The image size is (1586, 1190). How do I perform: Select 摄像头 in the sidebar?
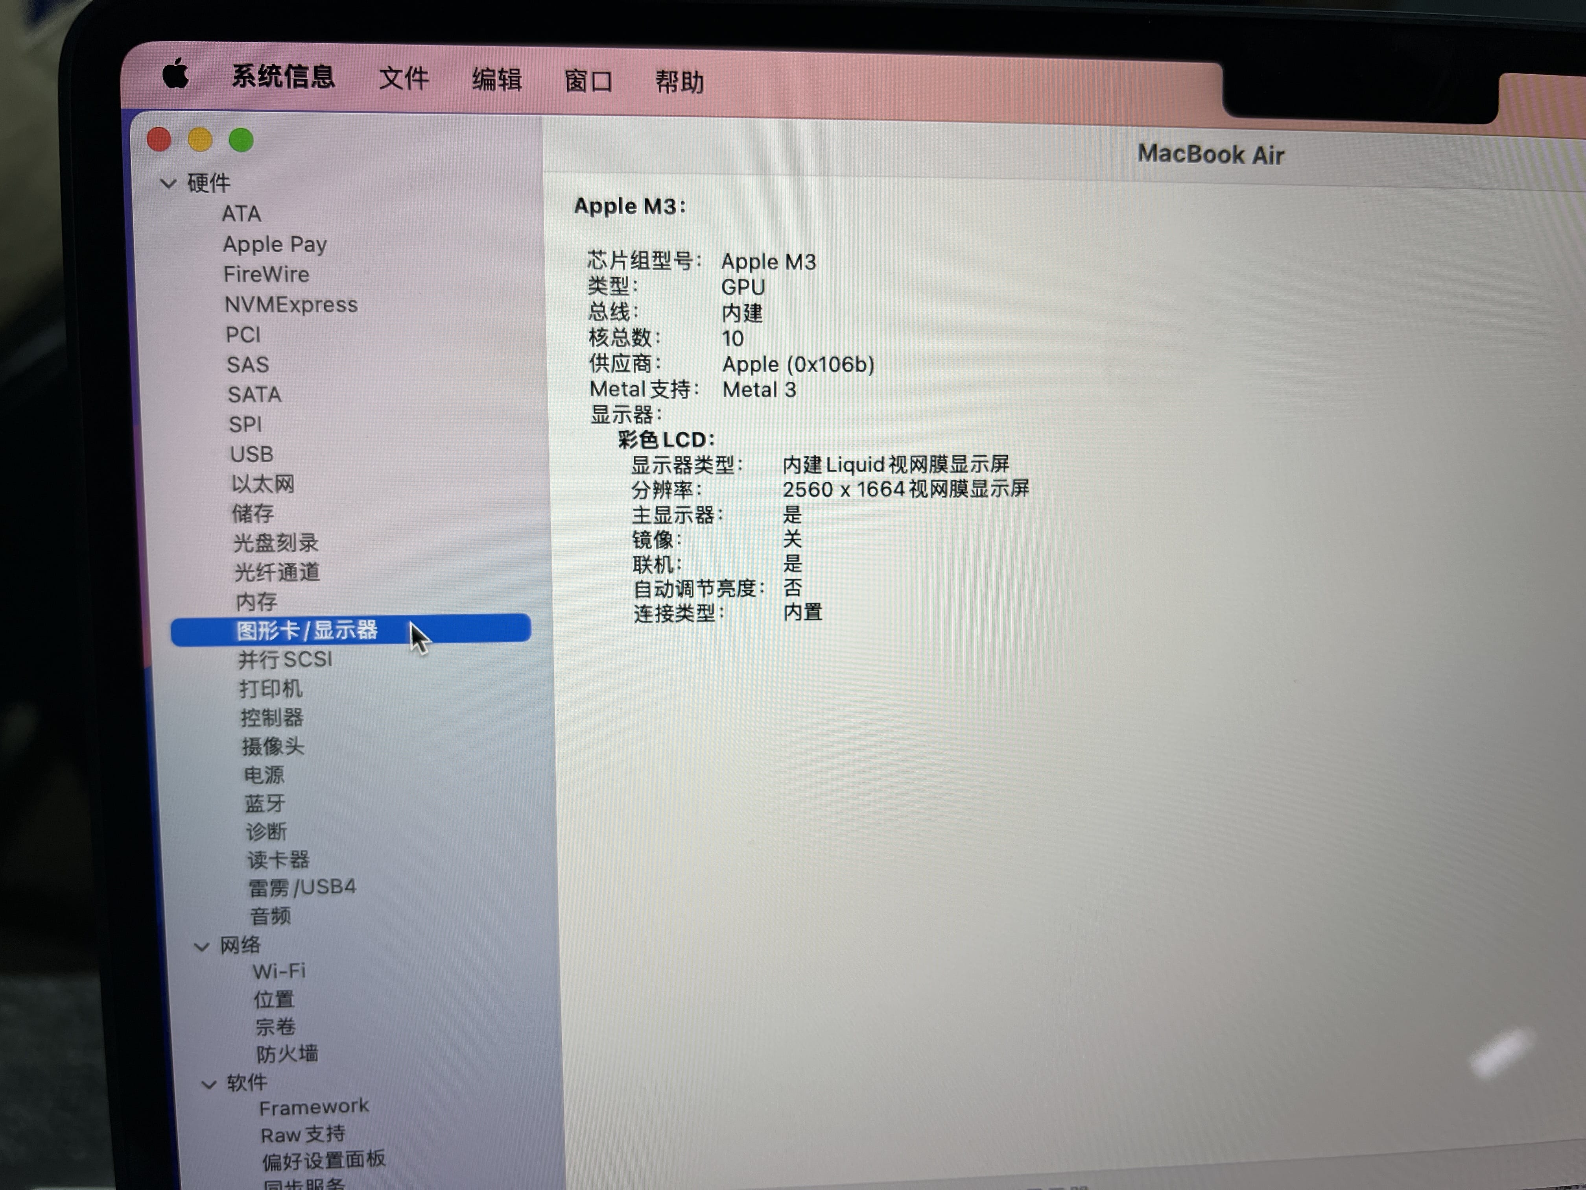[x=273, y=747]
